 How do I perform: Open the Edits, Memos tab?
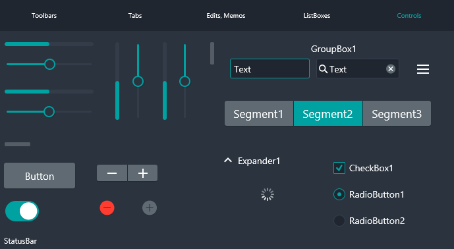tap(226, 16)
